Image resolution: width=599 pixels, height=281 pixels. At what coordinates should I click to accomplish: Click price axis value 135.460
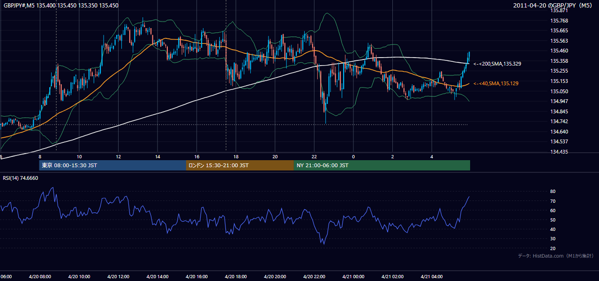[559, 51]
